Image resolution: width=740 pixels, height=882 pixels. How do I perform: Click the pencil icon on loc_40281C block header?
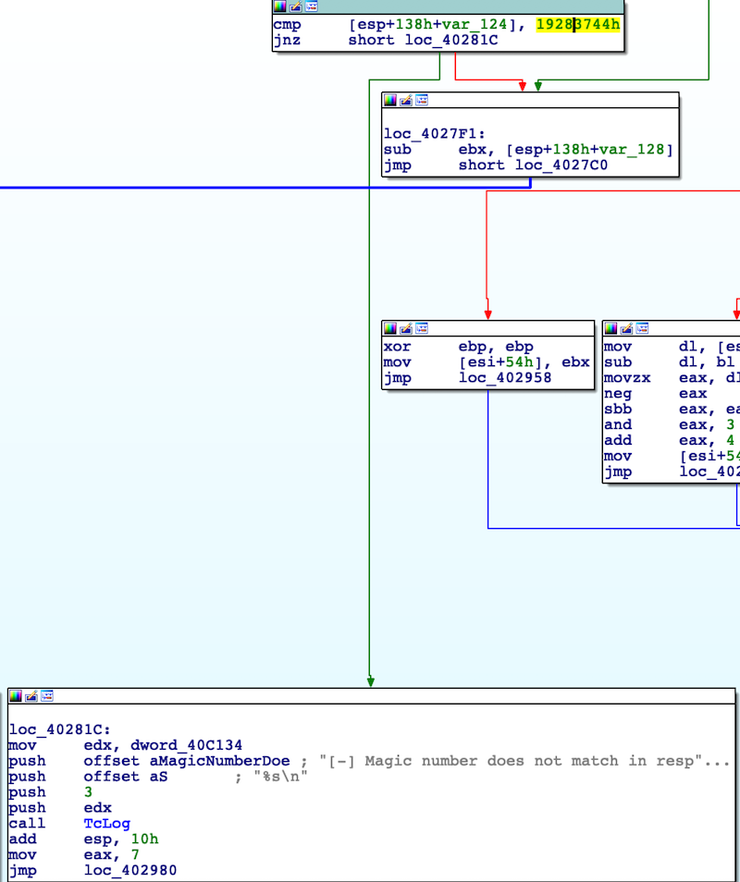tap(32, 695)
